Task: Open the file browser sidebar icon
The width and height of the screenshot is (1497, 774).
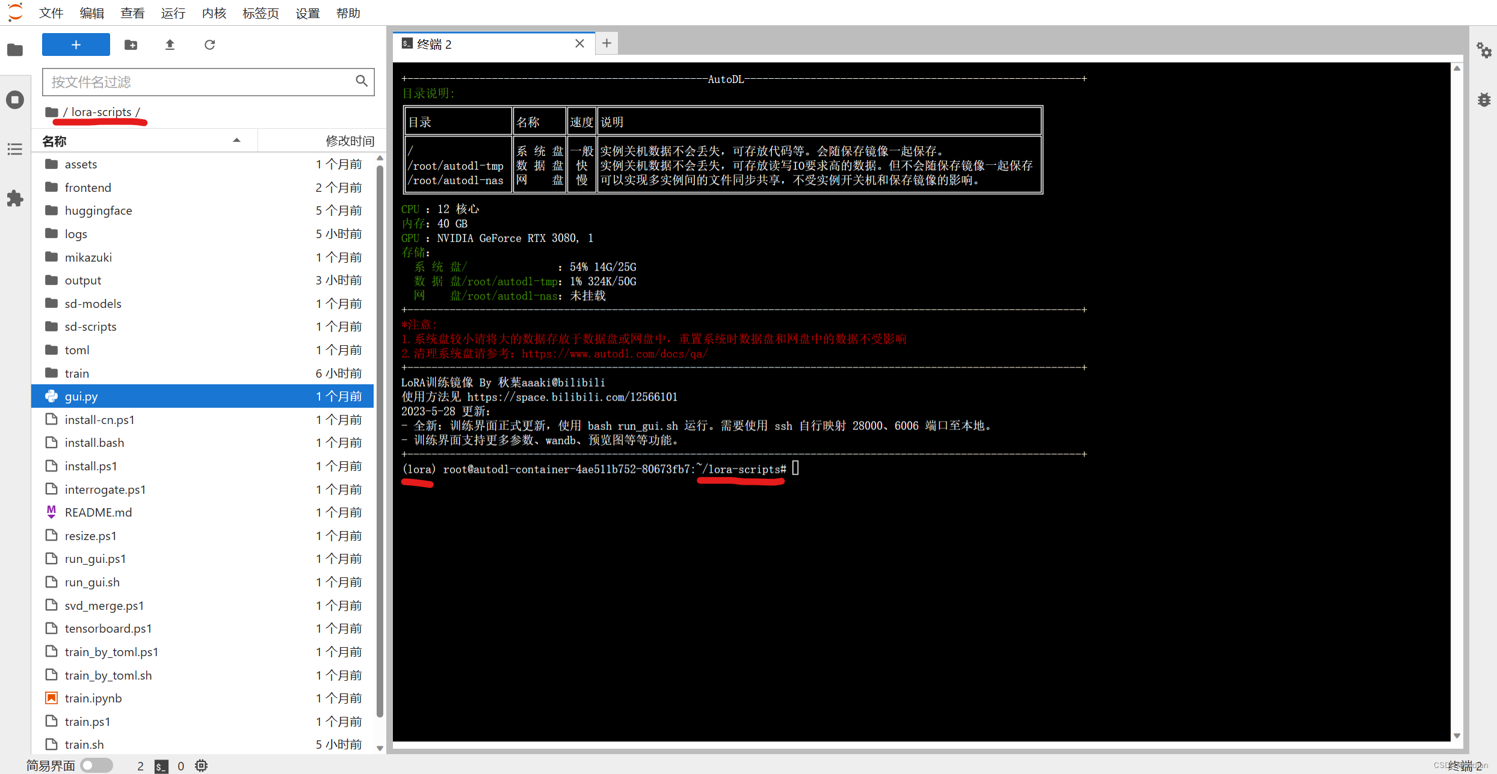Action: tap(15, 50)
